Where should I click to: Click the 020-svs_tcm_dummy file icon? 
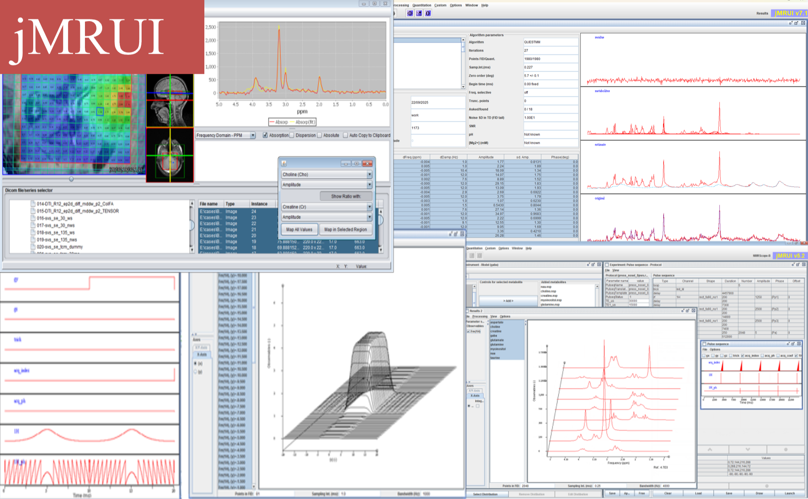pyautogui.click(x=33, y=247)
